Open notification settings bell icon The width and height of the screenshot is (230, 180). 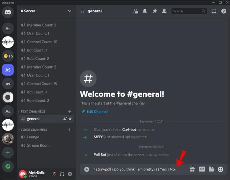point(145,11)
